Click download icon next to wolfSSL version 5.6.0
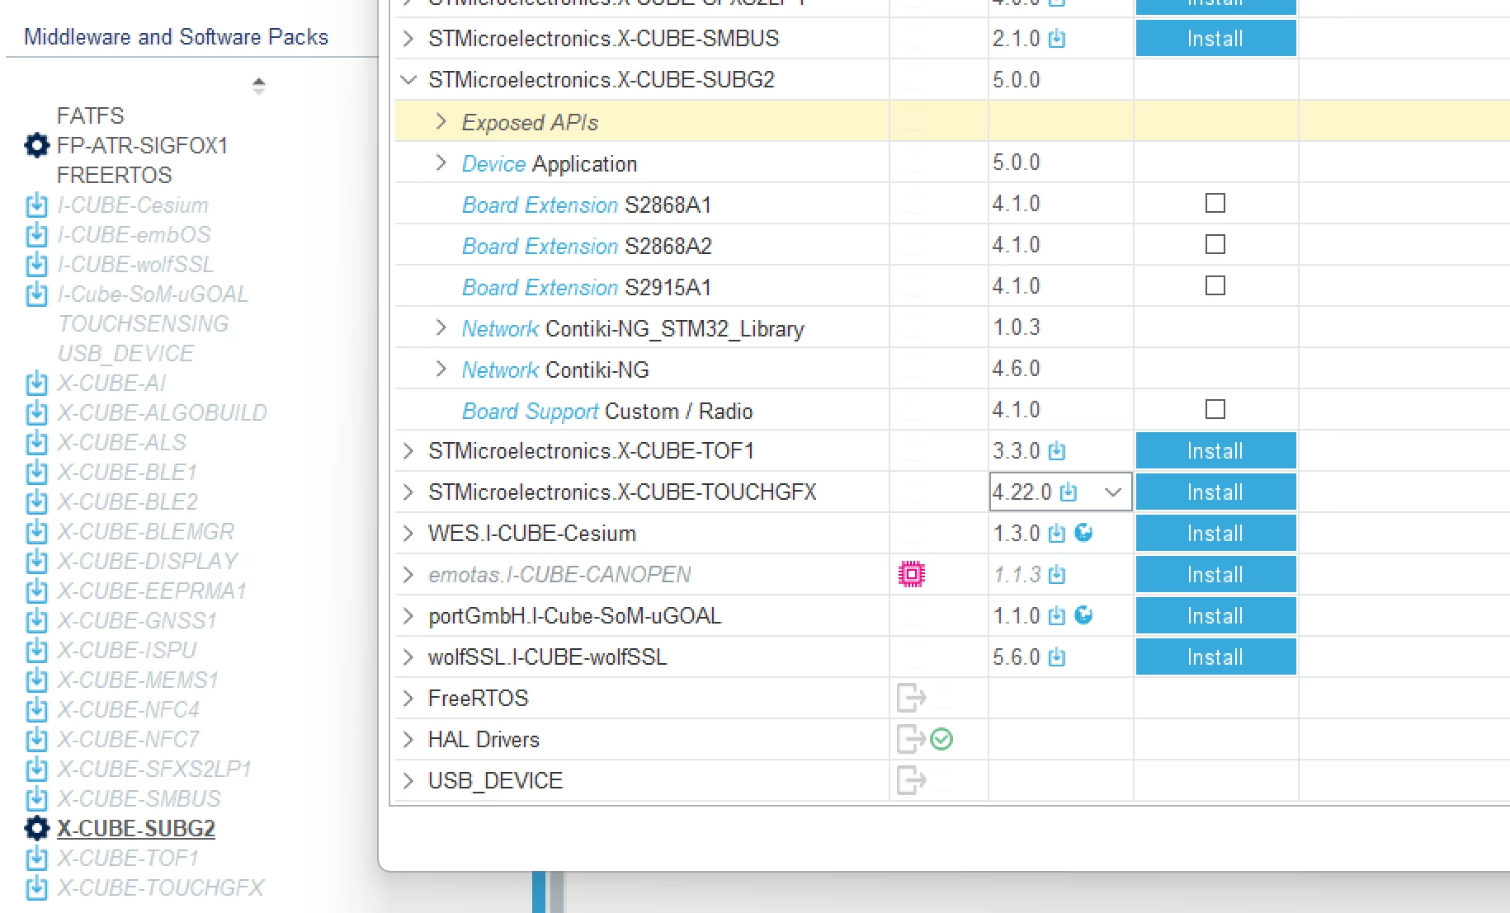This screenshot has height=913, width=1510. (1057, 657)
